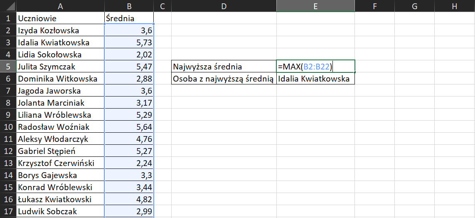Select cell 'Gabriel Stępień'
The image size is (475, 218).
[x=60, y=151]
